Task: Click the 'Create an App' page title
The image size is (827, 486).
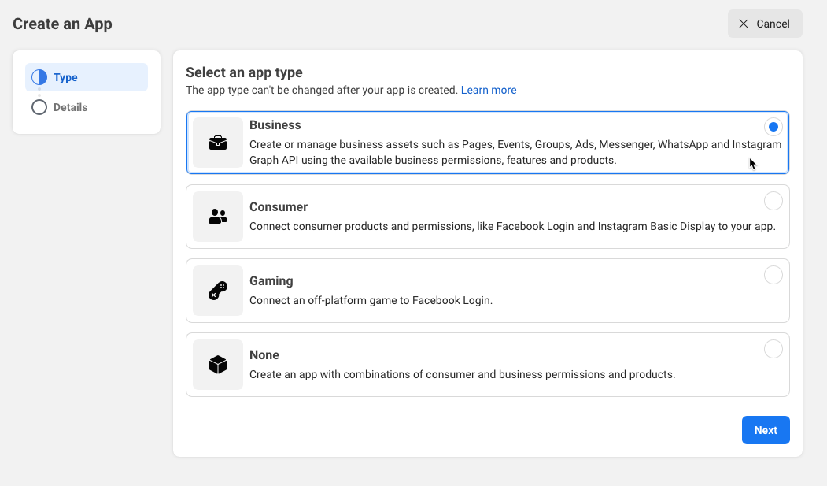Action: [x=62, y=24]
